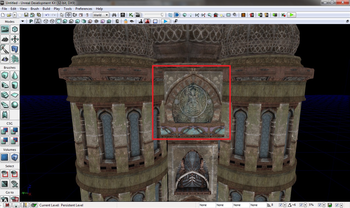Image resolution: width=350 pixels, height=208 pixels.
Task: Open the View menu
Action: pos(23,9)
